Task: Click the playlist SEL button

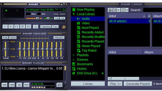Action: coord(19,85)
